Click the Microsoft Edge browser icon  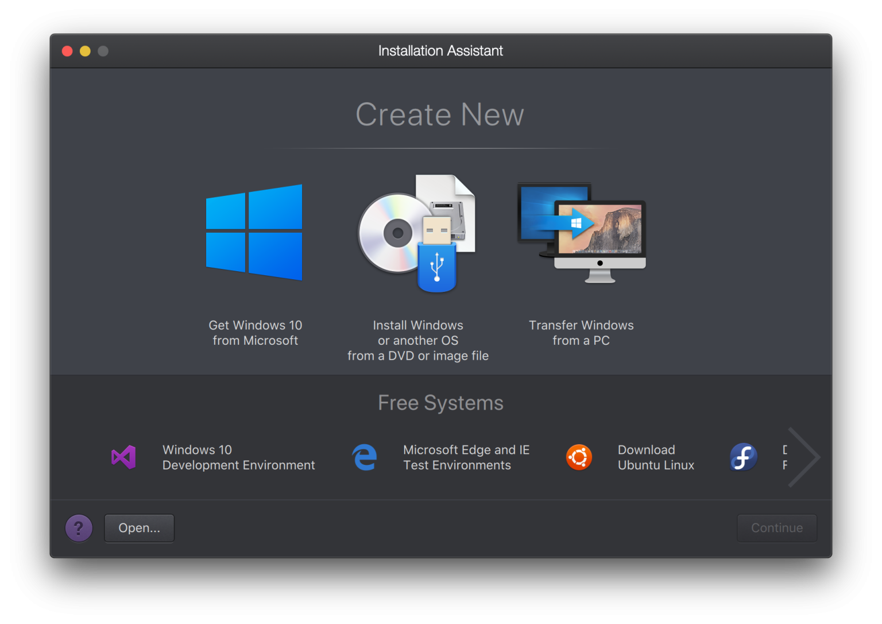pos(365,457)
